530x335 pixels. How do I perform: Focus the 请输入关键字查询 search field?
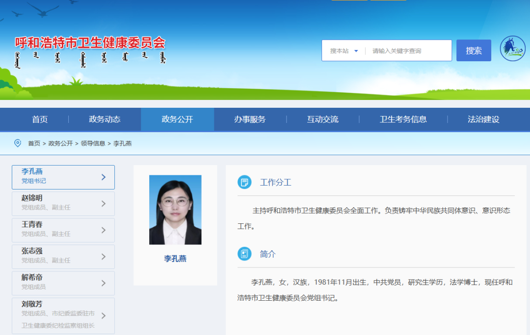pos(408,51)
